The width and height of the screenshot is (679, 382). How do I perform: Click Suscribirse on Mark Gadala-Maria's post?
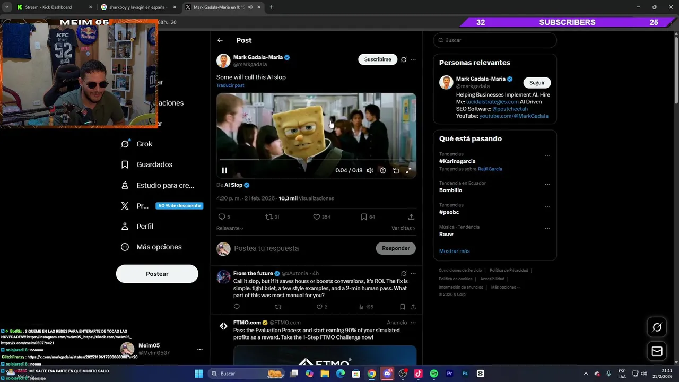click(x=378, y=59)
